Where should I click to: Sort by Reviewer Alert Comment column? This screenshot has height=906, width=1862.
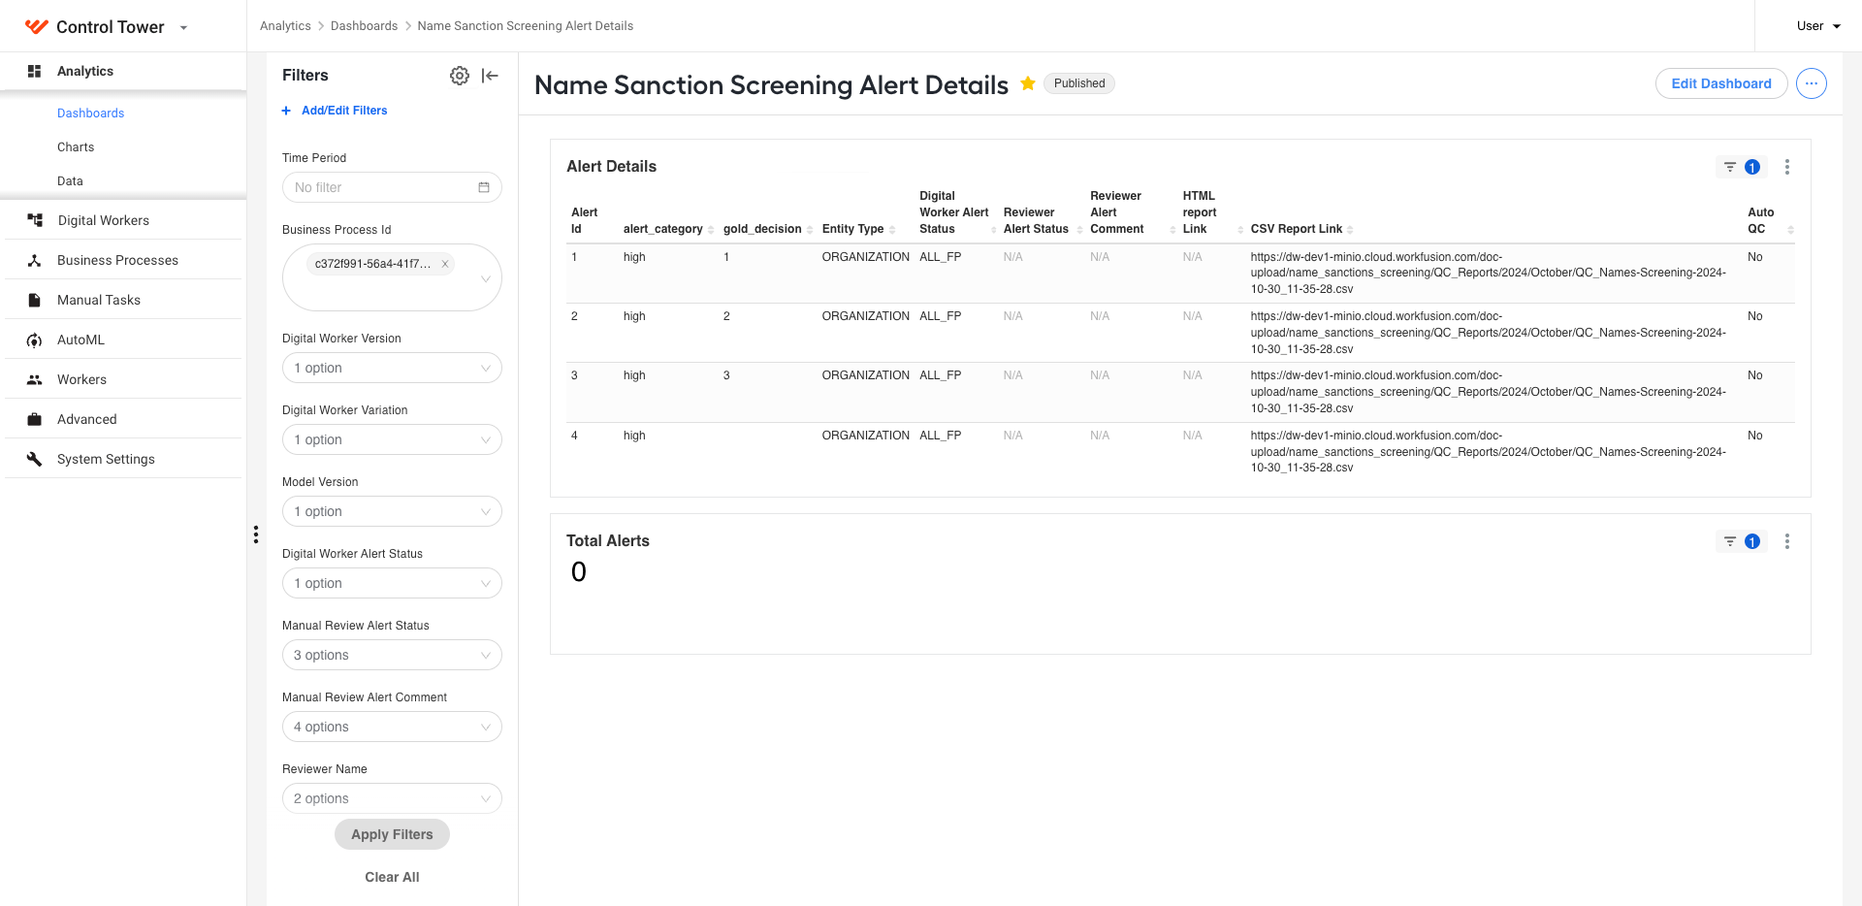(1172, 230)
